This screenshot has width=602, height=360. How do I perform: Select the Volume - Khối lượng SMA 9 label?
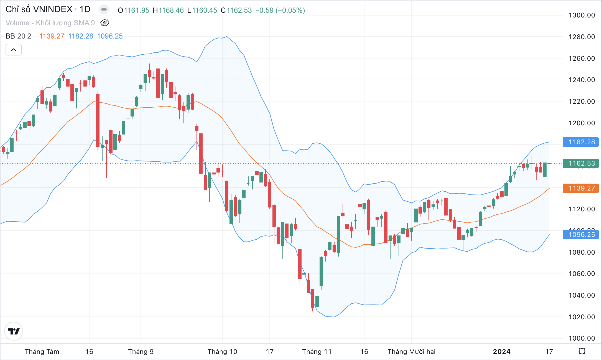tap(50, 23)
